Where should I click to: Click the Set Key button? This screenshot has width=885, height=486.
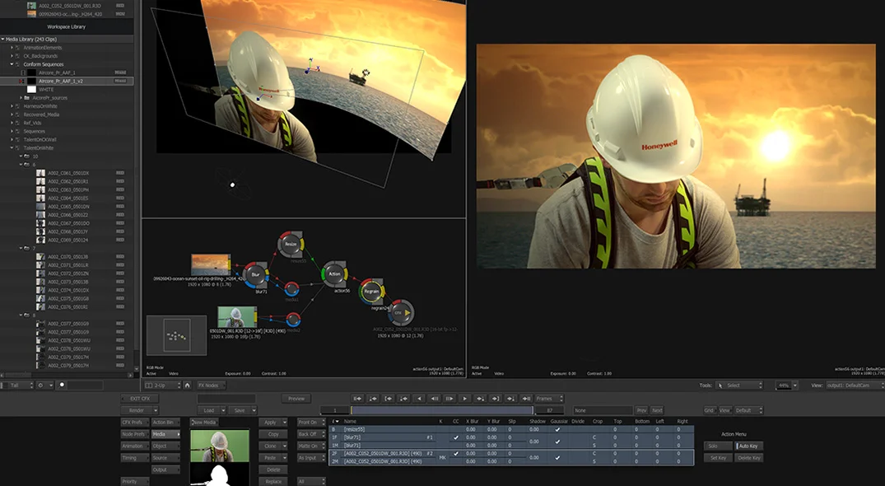click(x=718, y=458)
